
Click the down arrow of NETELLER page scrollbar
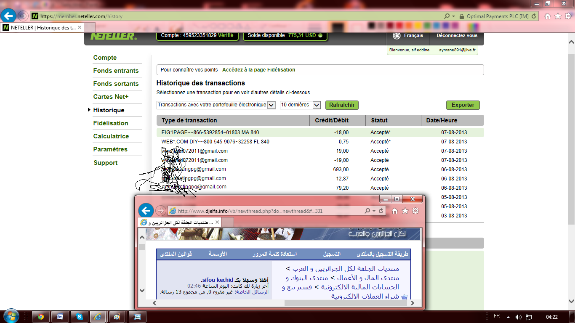coord(571,301)
